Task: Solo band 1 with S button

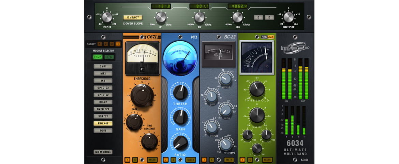Action: click(x=135, y=160)
